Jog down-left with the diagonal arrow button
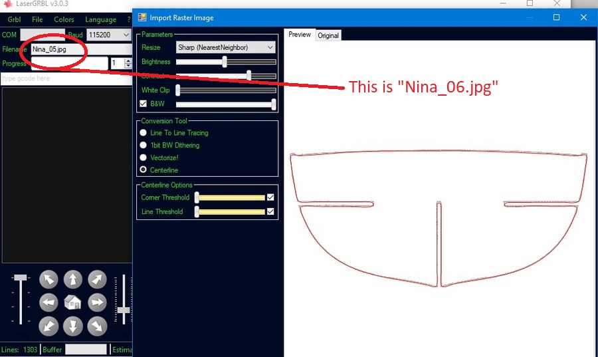This screenshot has width=598, height=357. [x=49, y=326]
